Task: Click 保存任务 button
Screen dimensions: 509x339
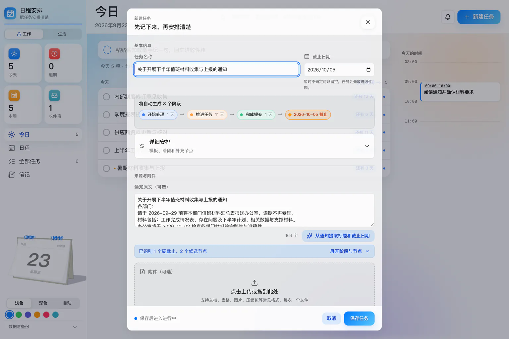Action: [x=359, y=318]
